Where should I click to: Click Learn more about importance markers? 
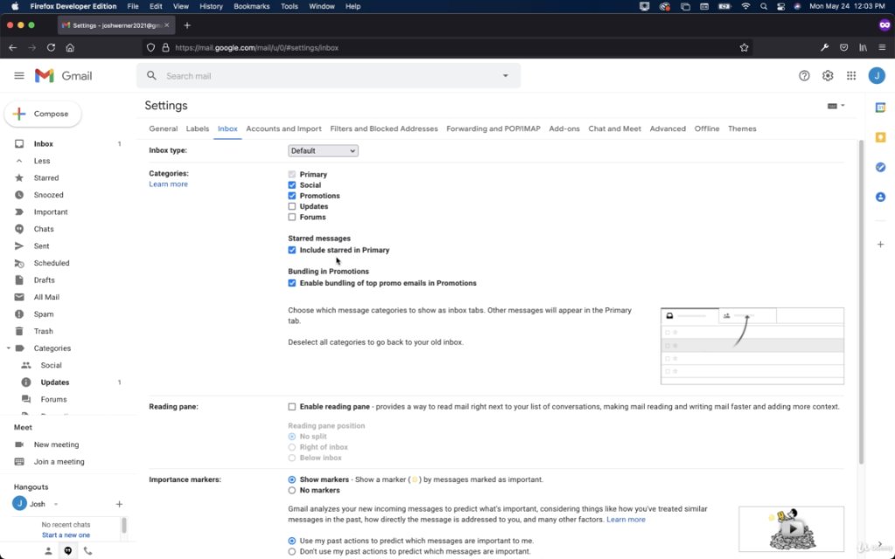coord(626,520)
